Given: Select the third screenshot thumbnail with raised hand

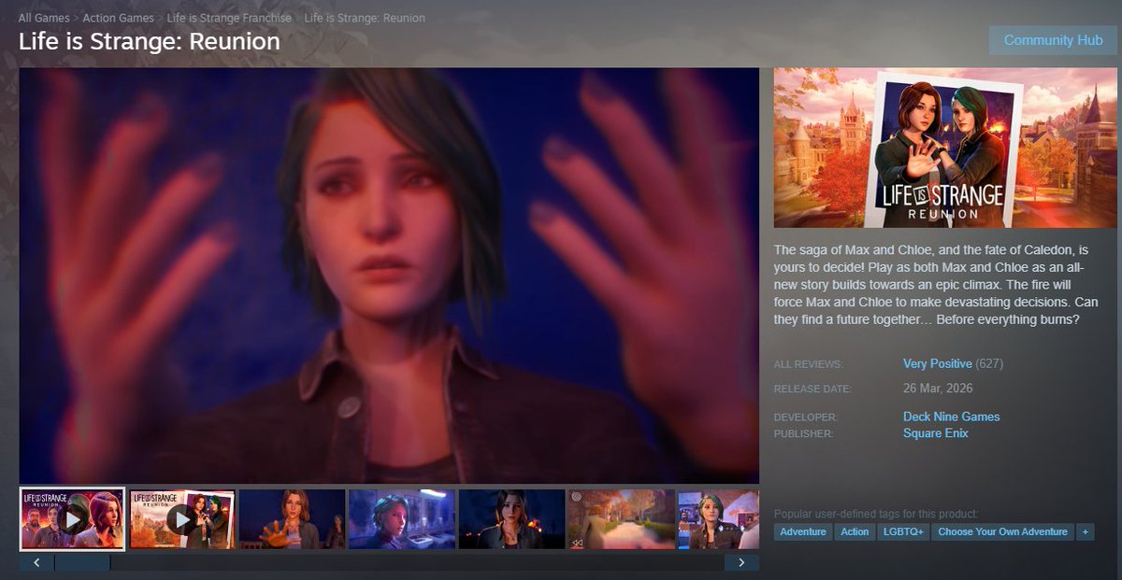Looking at the screenshot, I should [x=292, y=519].
